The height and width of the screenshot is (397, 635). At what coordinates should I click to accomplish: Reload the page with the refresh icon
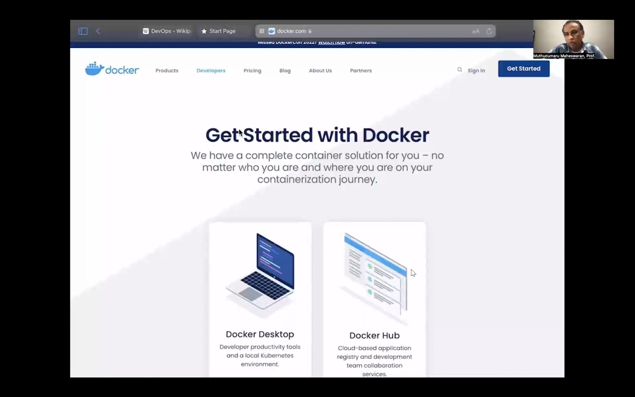pyautogui.click(x=489, y=31)
